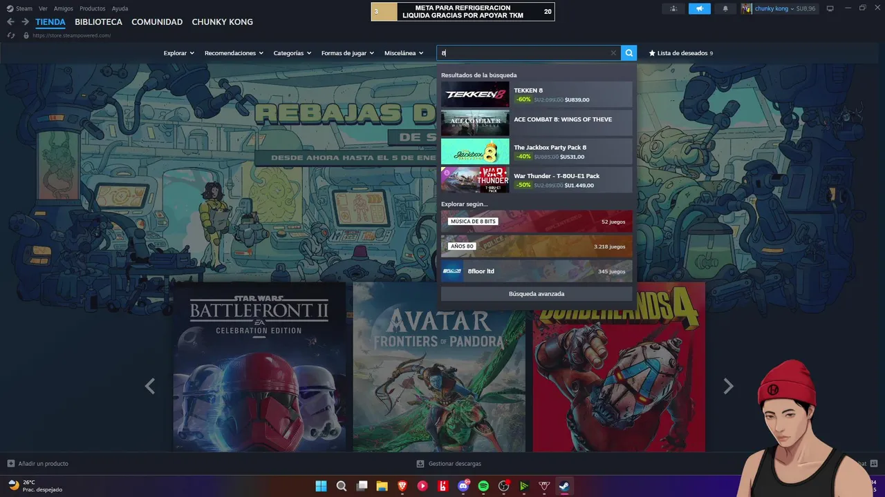Browse the MÚSICA DE 8 BITS tag
The image size is (885, 497).
537,222
